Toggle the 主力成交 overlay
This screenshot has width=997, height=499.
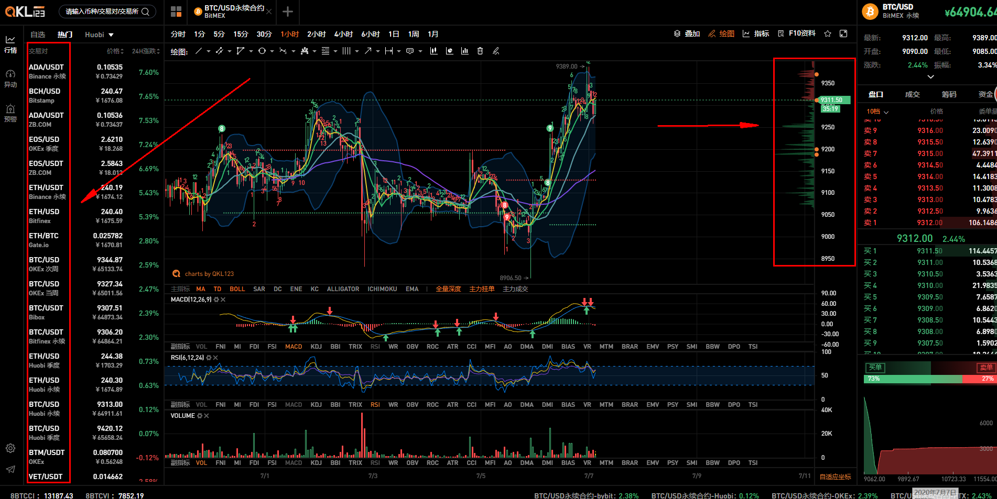coord(515,289)
